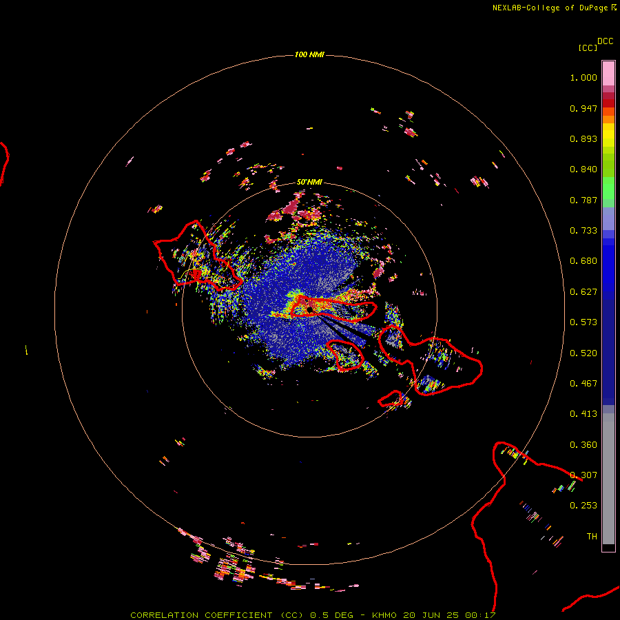Viewport: 620px width, 620px height.
Task: Click the TH threshold label on legend
Action: (x=592, y=537)
